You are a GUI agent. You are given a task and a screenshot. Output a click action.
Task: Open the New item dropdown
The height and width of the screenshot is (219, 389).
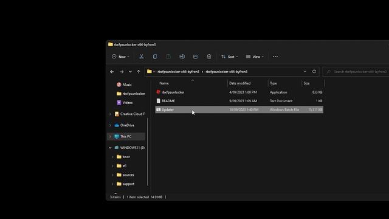click(x=120, y=57)
